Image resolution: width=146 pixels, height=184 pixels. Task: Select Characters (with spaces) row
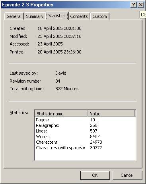tap(85, 148)
